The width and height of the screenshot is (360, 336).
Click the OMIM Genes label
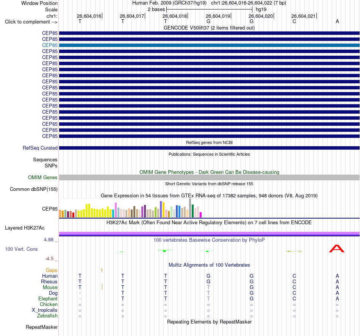(42, 177)
